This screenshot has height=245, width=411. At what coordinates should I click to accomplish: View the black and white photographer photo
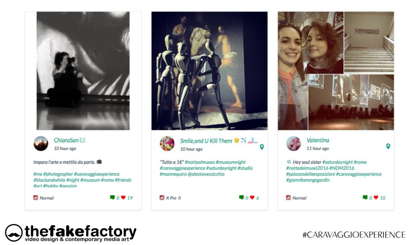click(83, 71)
